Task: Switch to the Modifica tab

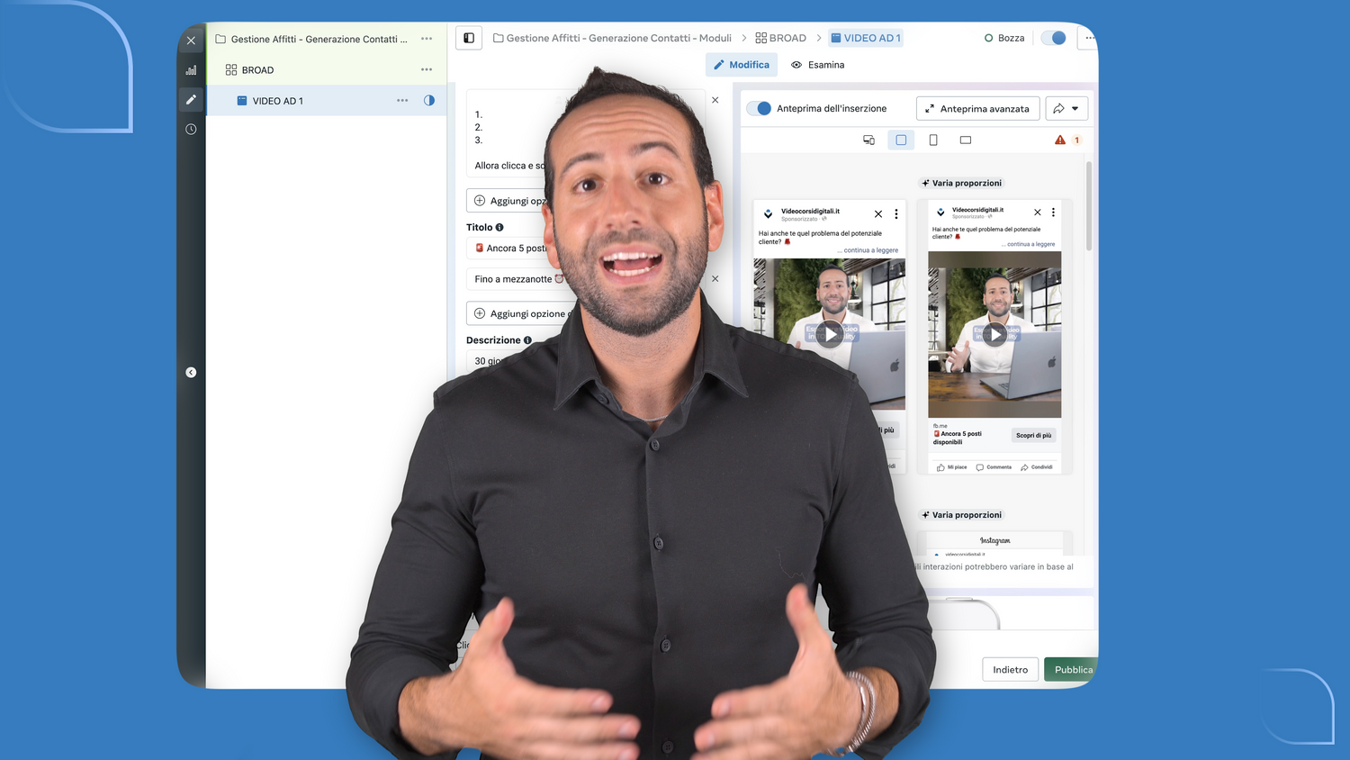Action: [742, 65]
